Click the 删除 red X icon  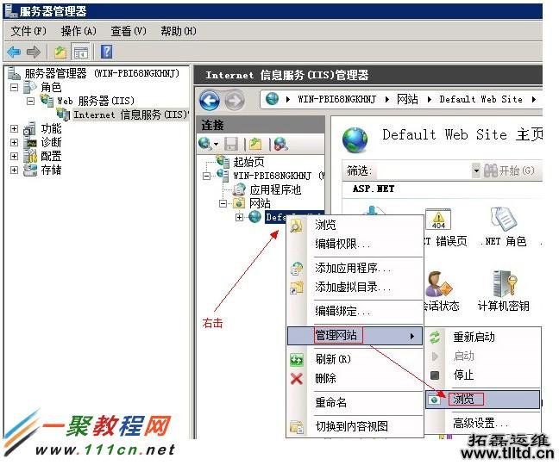click(x=297, y=379)
